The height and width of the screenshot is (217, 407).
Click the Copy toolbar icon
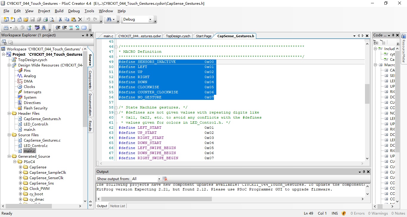tap(67, 19)
